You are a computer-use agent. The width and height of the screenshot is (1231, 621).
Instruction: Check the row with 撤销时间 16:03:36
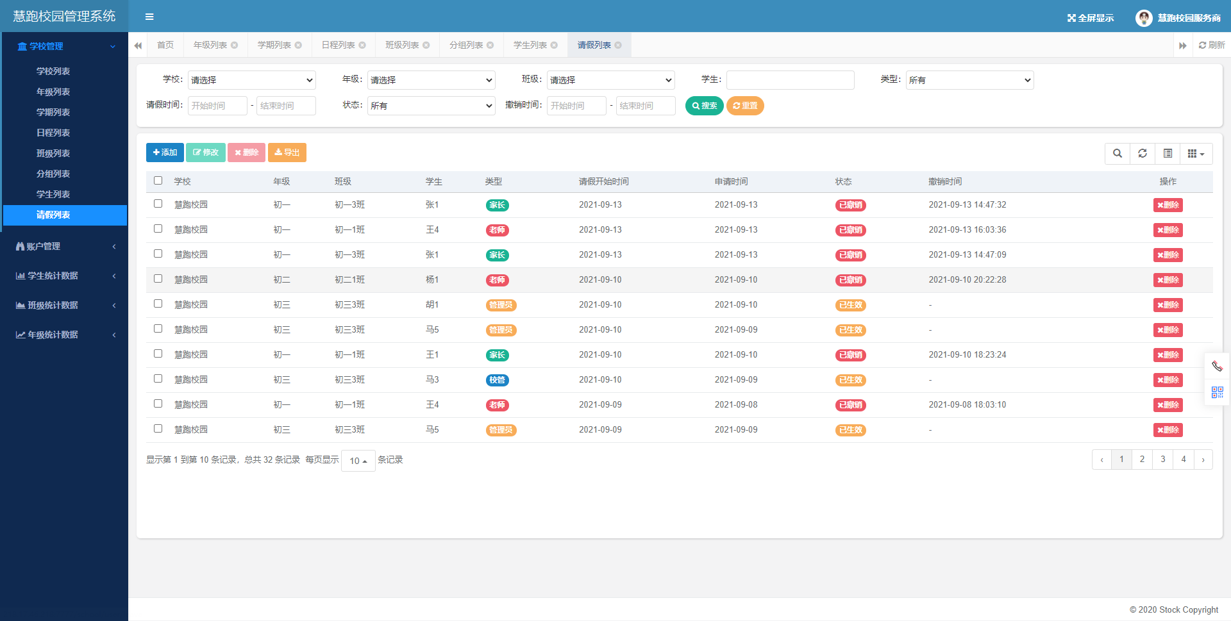[158, 229]
